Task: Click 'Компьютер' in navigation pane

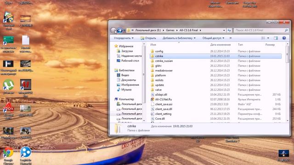Action: pyautogui.click(x=126, y=99)
